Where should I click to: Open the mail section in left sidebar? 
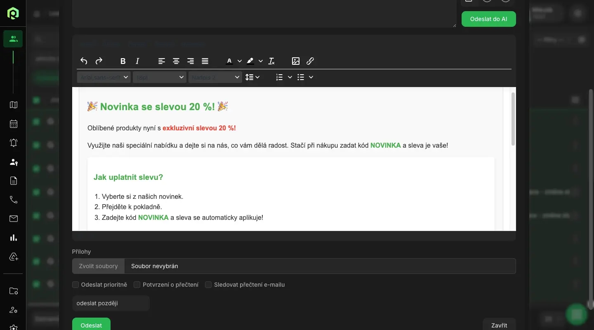tap(14, 219)
